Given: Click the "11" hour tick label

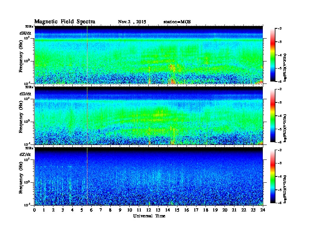Looking at the screenshot, I should (x=139, y=210).
